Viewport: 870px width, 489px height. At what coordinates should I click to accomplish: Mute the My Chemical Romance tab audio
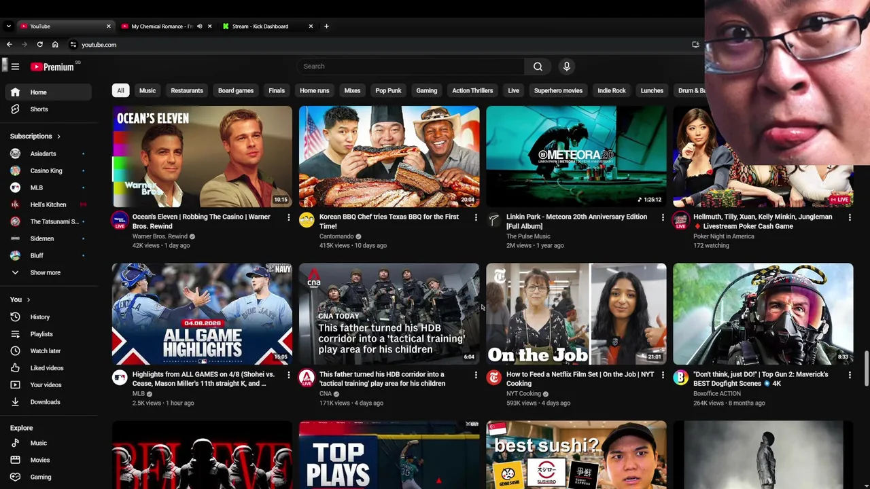click(x=199, y=26)
